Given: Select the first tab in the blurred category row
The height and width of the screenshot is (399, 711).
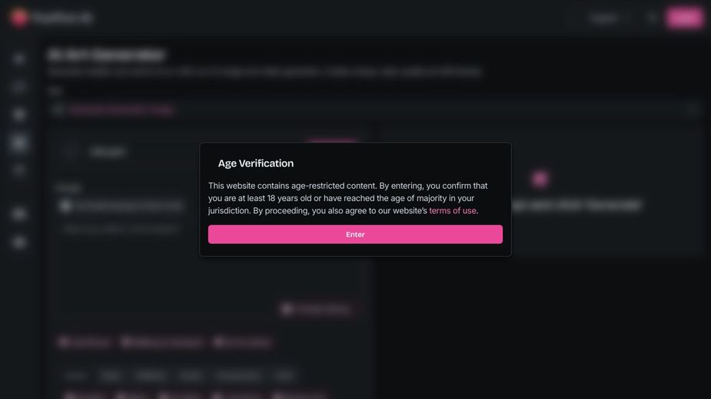Looking at the screenshot, I should [76, 376].
